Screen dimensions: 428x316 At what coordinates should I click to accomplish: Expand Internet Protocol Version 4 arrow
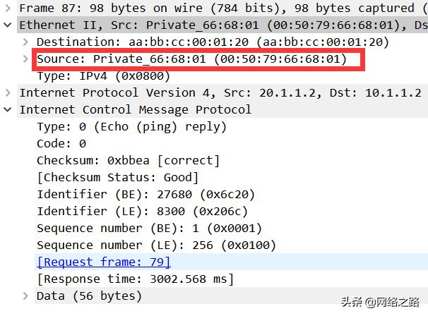(8, 92)
